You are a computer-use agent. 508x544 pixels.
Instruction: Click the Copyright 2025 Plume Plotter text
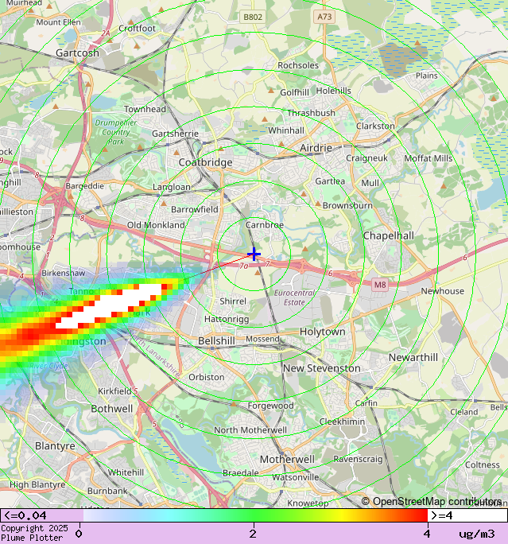click(34, 533)
